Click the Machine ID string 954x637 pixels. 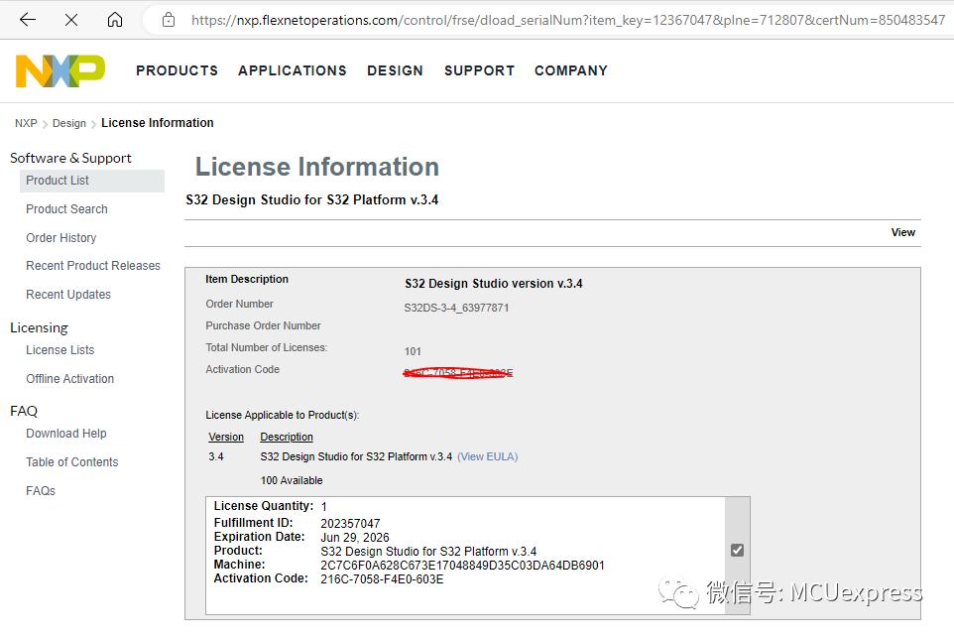pos(462,566)
